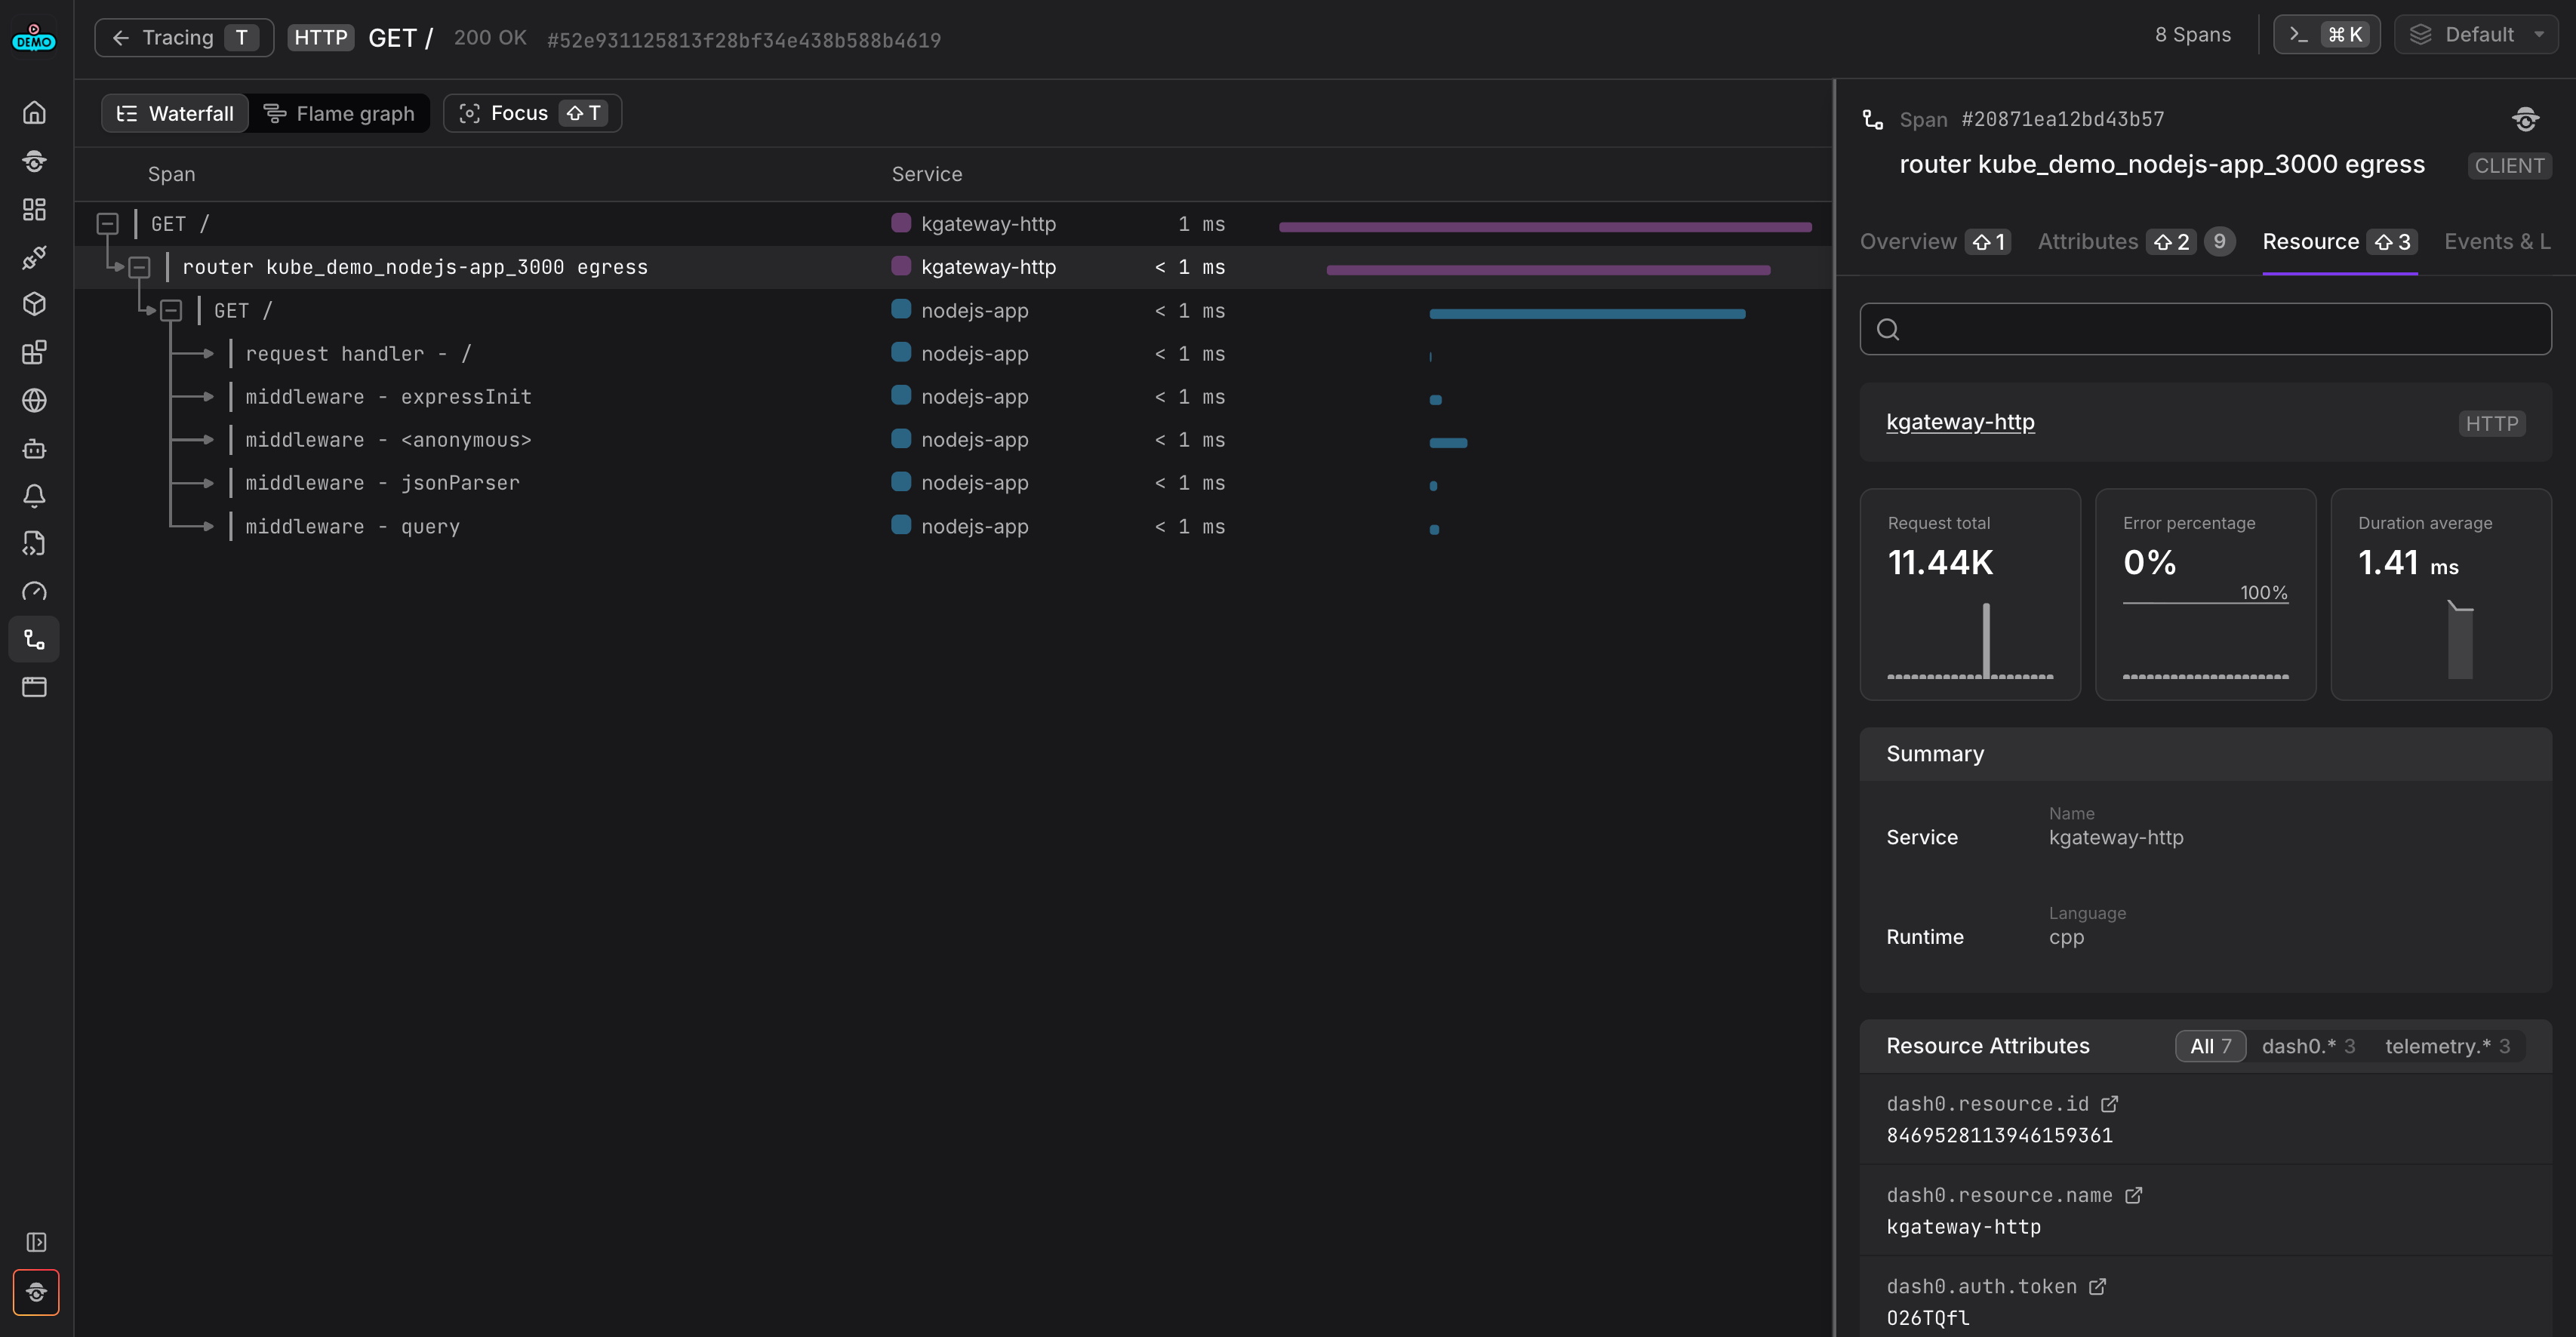The image size is (2576, 1337).
Task: Open the Default dataset dropdown
Action: 2475,35
